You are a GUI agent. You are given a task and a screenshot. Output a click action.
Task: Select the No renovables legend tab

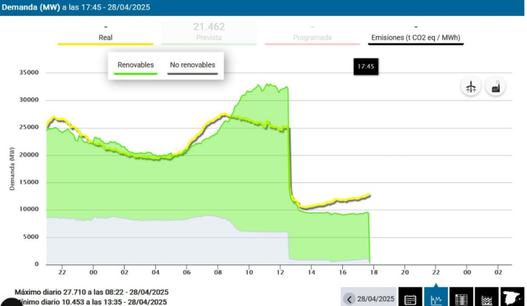click(x=192, y=65)
